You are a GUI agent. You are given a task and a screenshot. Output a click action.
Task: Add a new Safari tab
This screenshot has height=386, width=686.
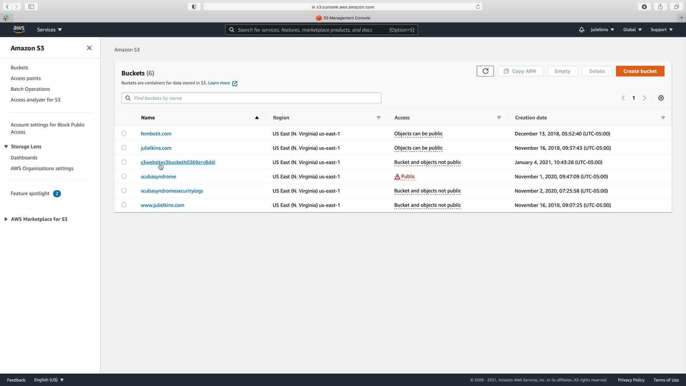pos(681,18)
